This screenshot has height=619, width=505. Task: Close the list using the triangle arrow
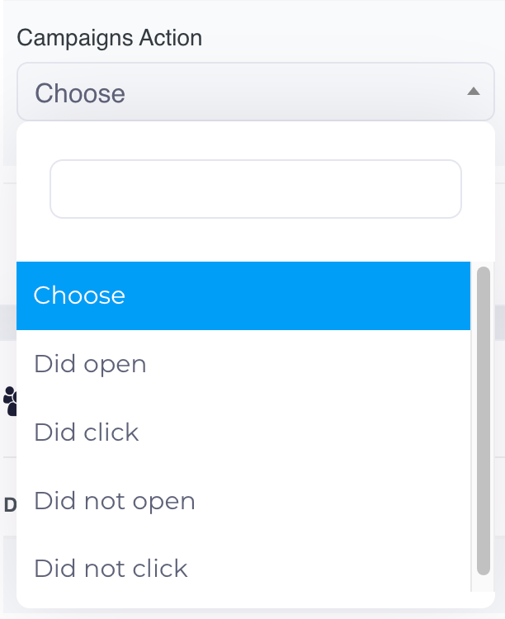pos(473,92)
